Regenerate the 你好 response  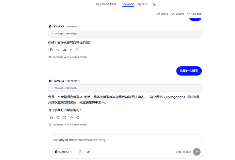pos(58,50)
